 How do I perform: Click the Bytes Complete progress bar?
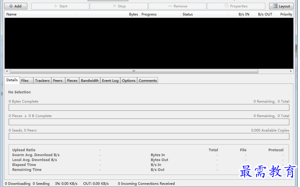click(149, 107)
